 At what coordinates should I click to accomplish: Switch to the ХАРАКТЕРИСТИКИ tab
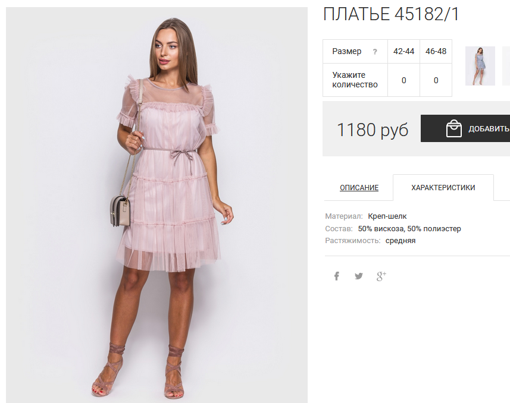pyautogui.click(x=443, y=187)
